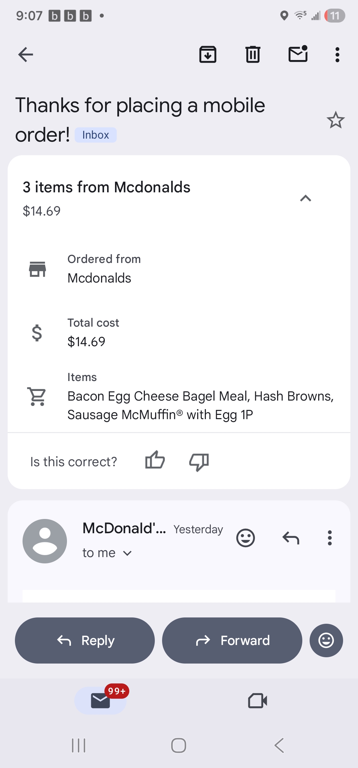The height and width of the screenshot is (768, 358).
Task: Open the message's three-dot options menu
Action: (x=329, y=538)
